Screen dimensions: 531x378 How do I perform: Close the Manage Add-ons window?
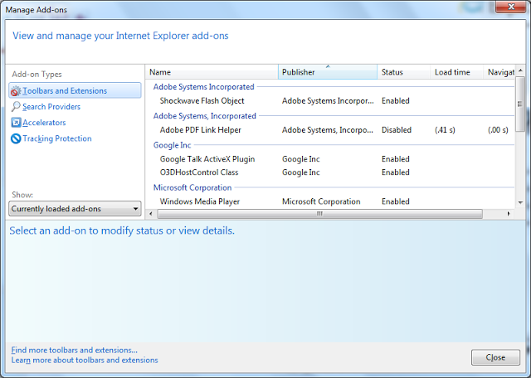[511, 7]
